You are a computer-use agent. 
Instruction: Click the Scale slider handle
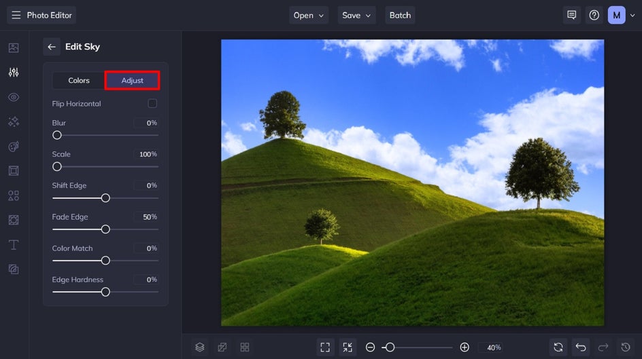[57, 167]
